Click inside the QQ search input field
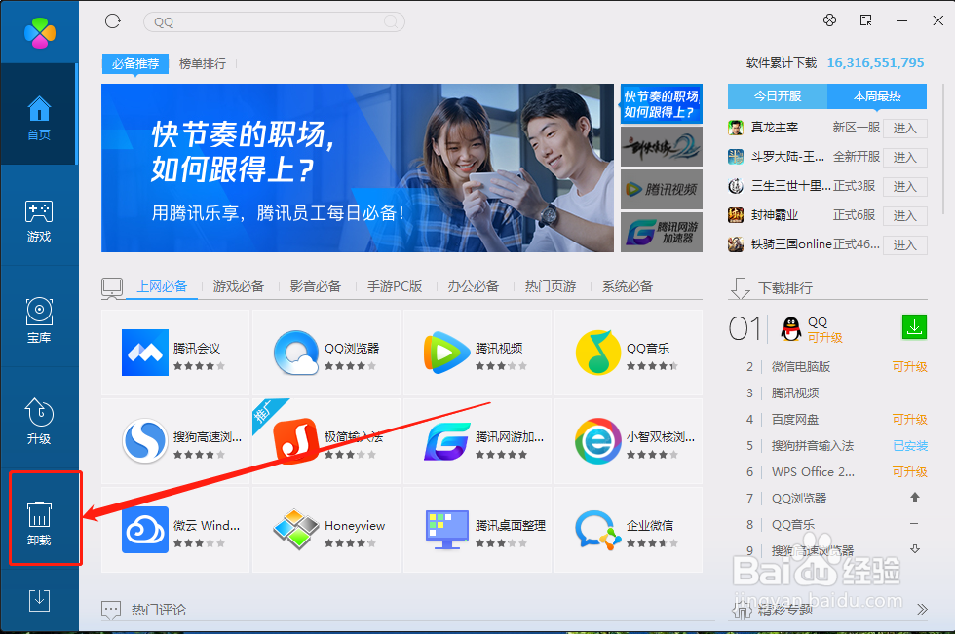Image resolution: width=955 pixels, height=634 pixels. click(273, 20)
